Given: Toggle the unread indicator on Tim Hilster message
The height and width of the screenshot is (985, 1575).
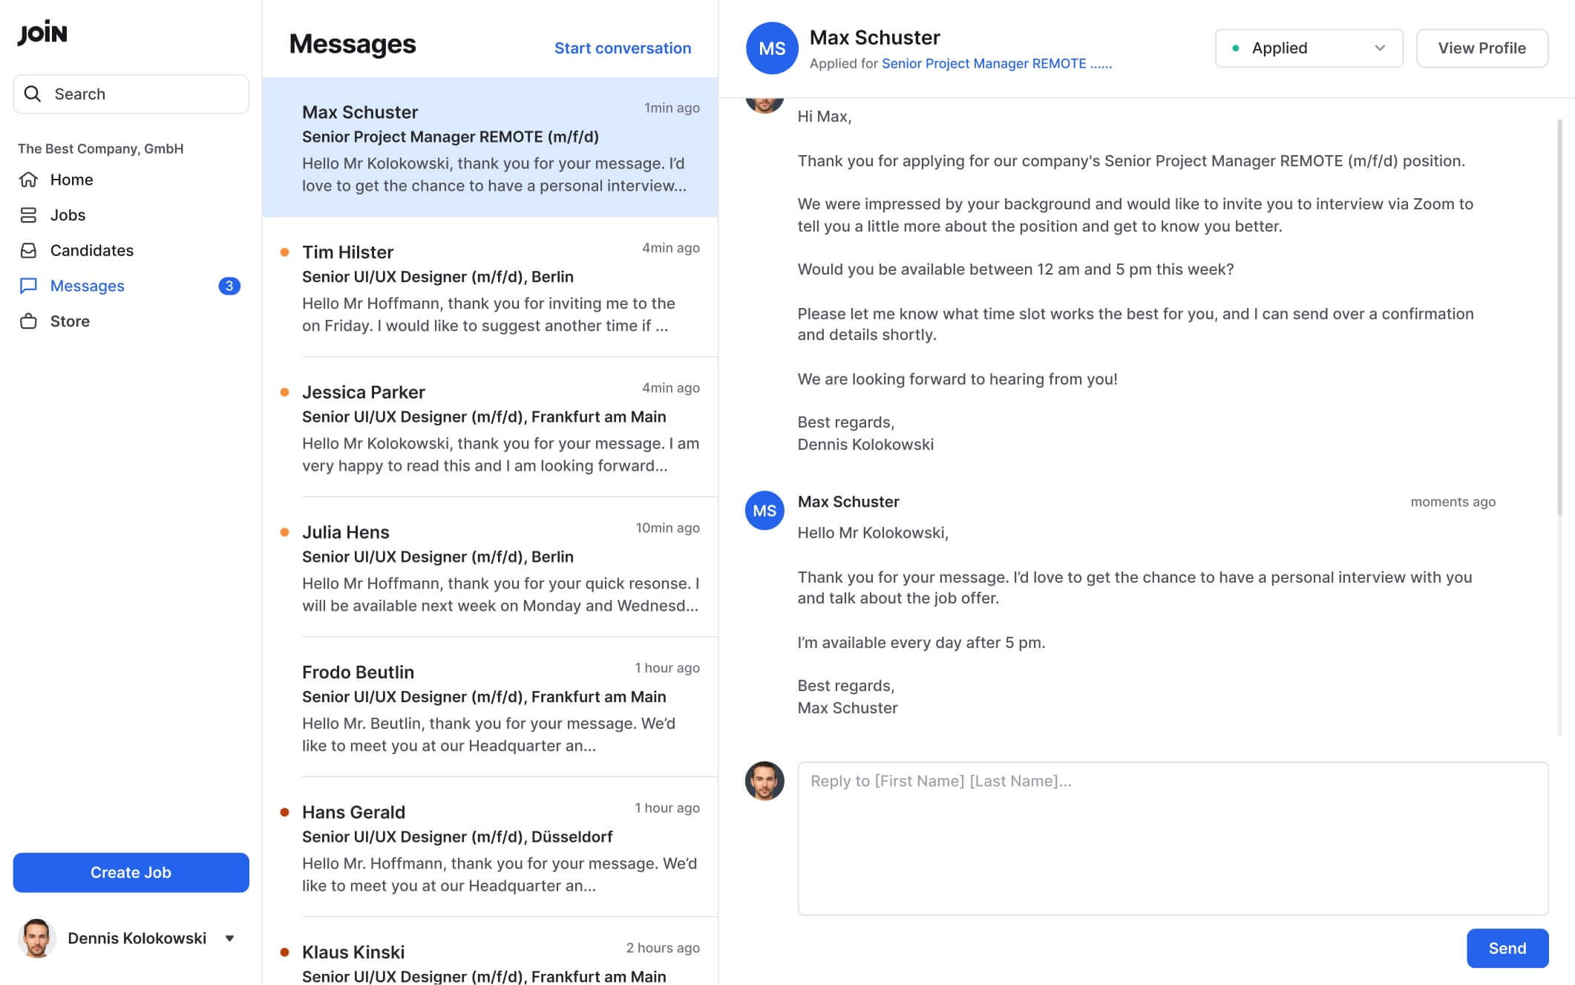Looking at the screenshot, I should (x=285, y=252).
